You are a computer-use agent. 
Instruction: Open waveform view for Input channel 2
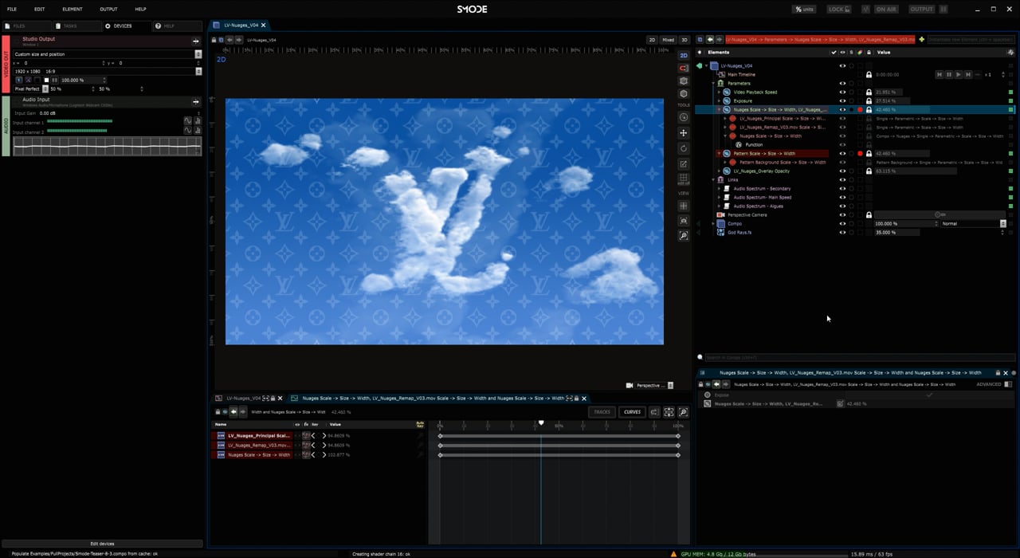click(x=188, y=131)
